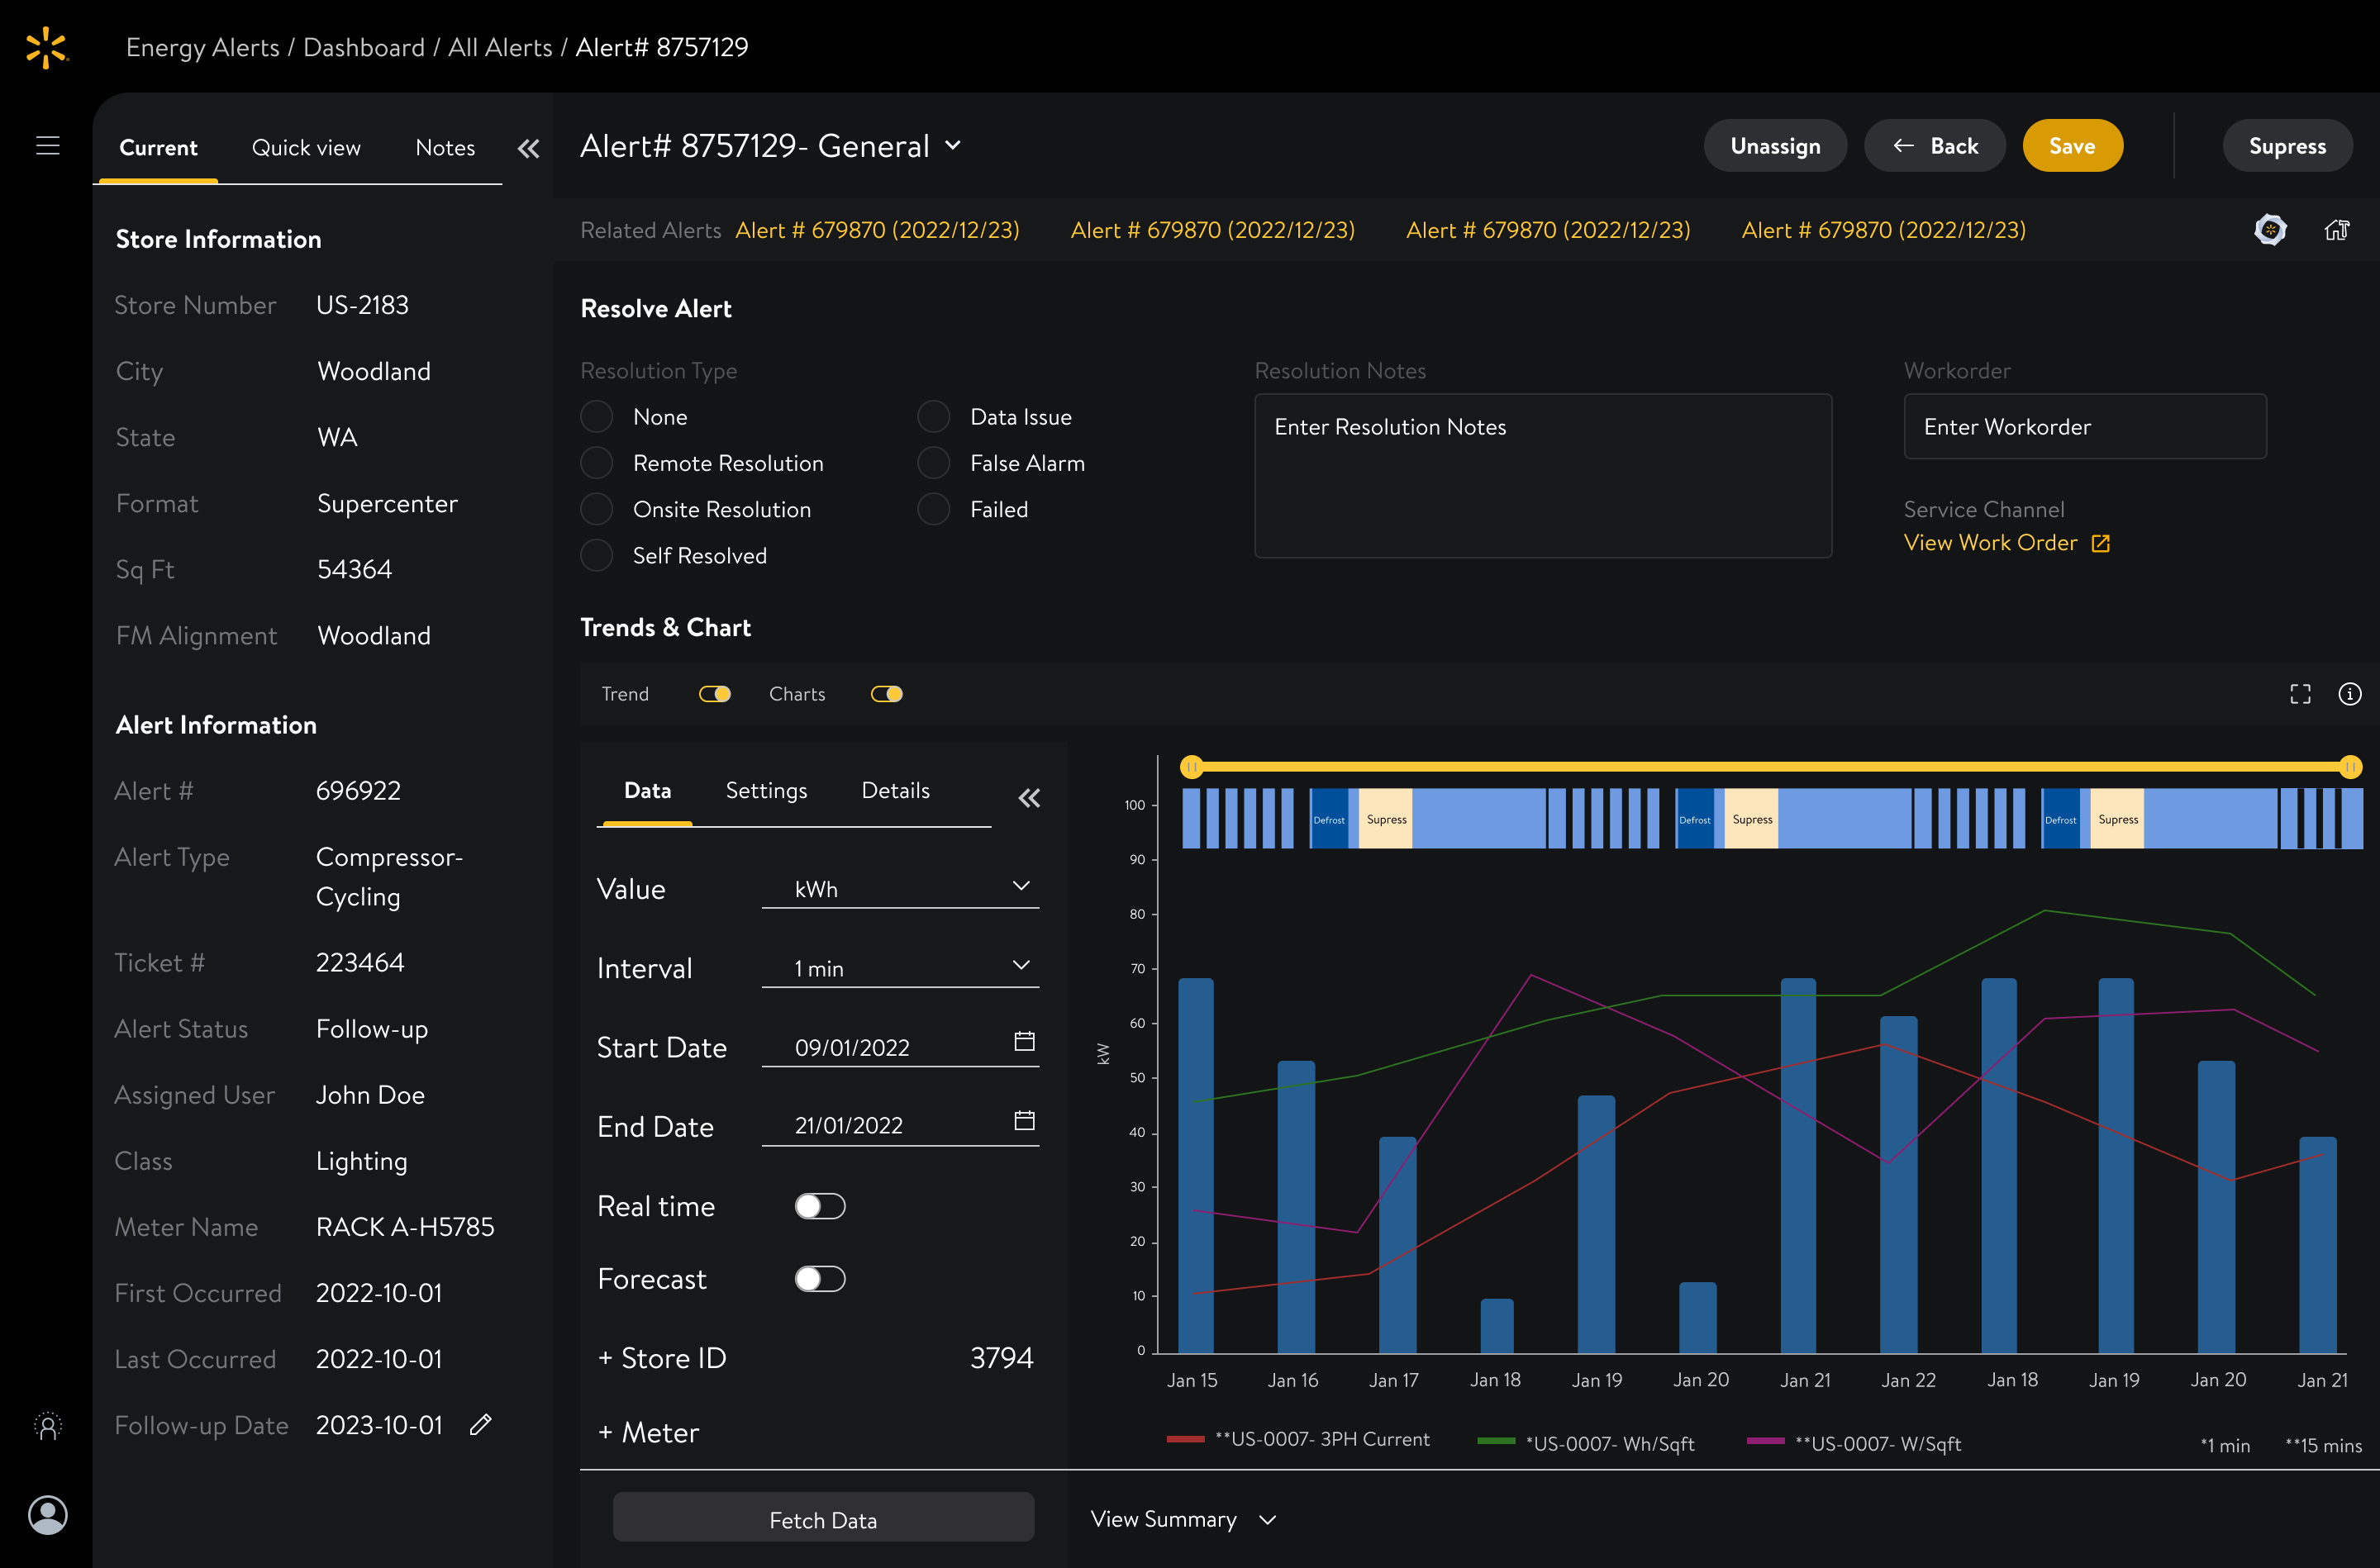Collapse the Data settings panel
The image size is (2380, 1568).
tap(1029, 798)
